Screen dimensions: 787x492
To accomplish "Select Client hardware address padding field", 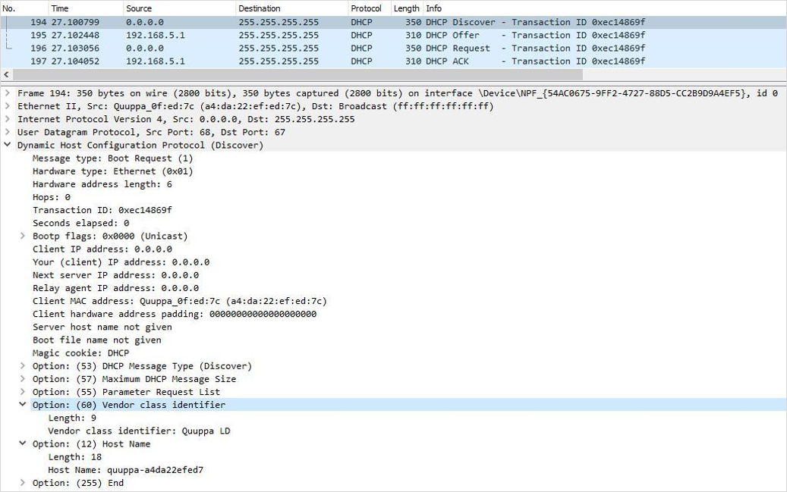I will click(x=174, y=314).
